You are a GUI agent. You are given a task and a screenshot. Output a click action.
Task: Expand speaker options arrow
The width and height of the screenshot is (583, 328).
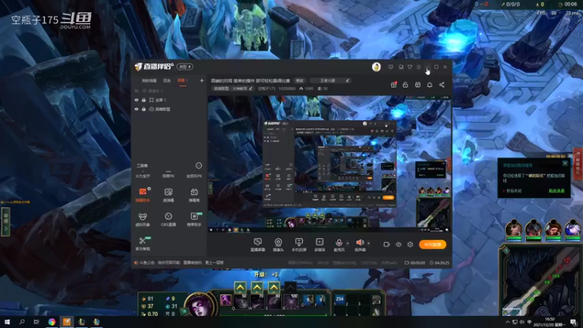click(369, 243)
